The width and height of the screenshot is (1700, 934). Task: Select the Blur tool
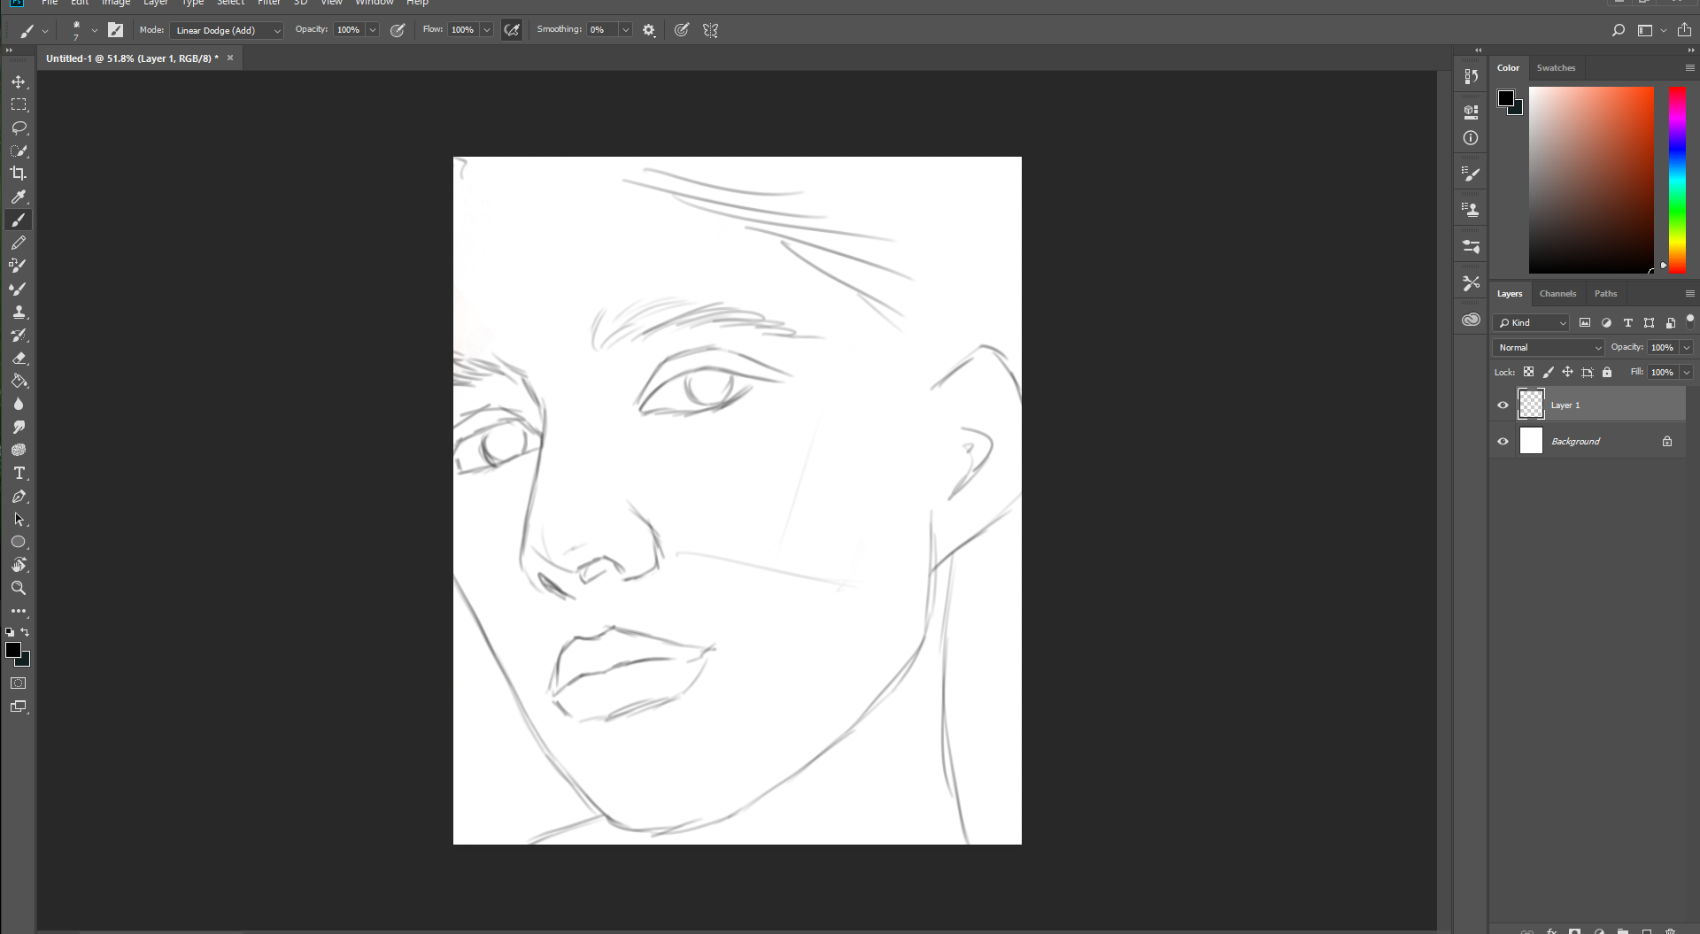point(19,404)
